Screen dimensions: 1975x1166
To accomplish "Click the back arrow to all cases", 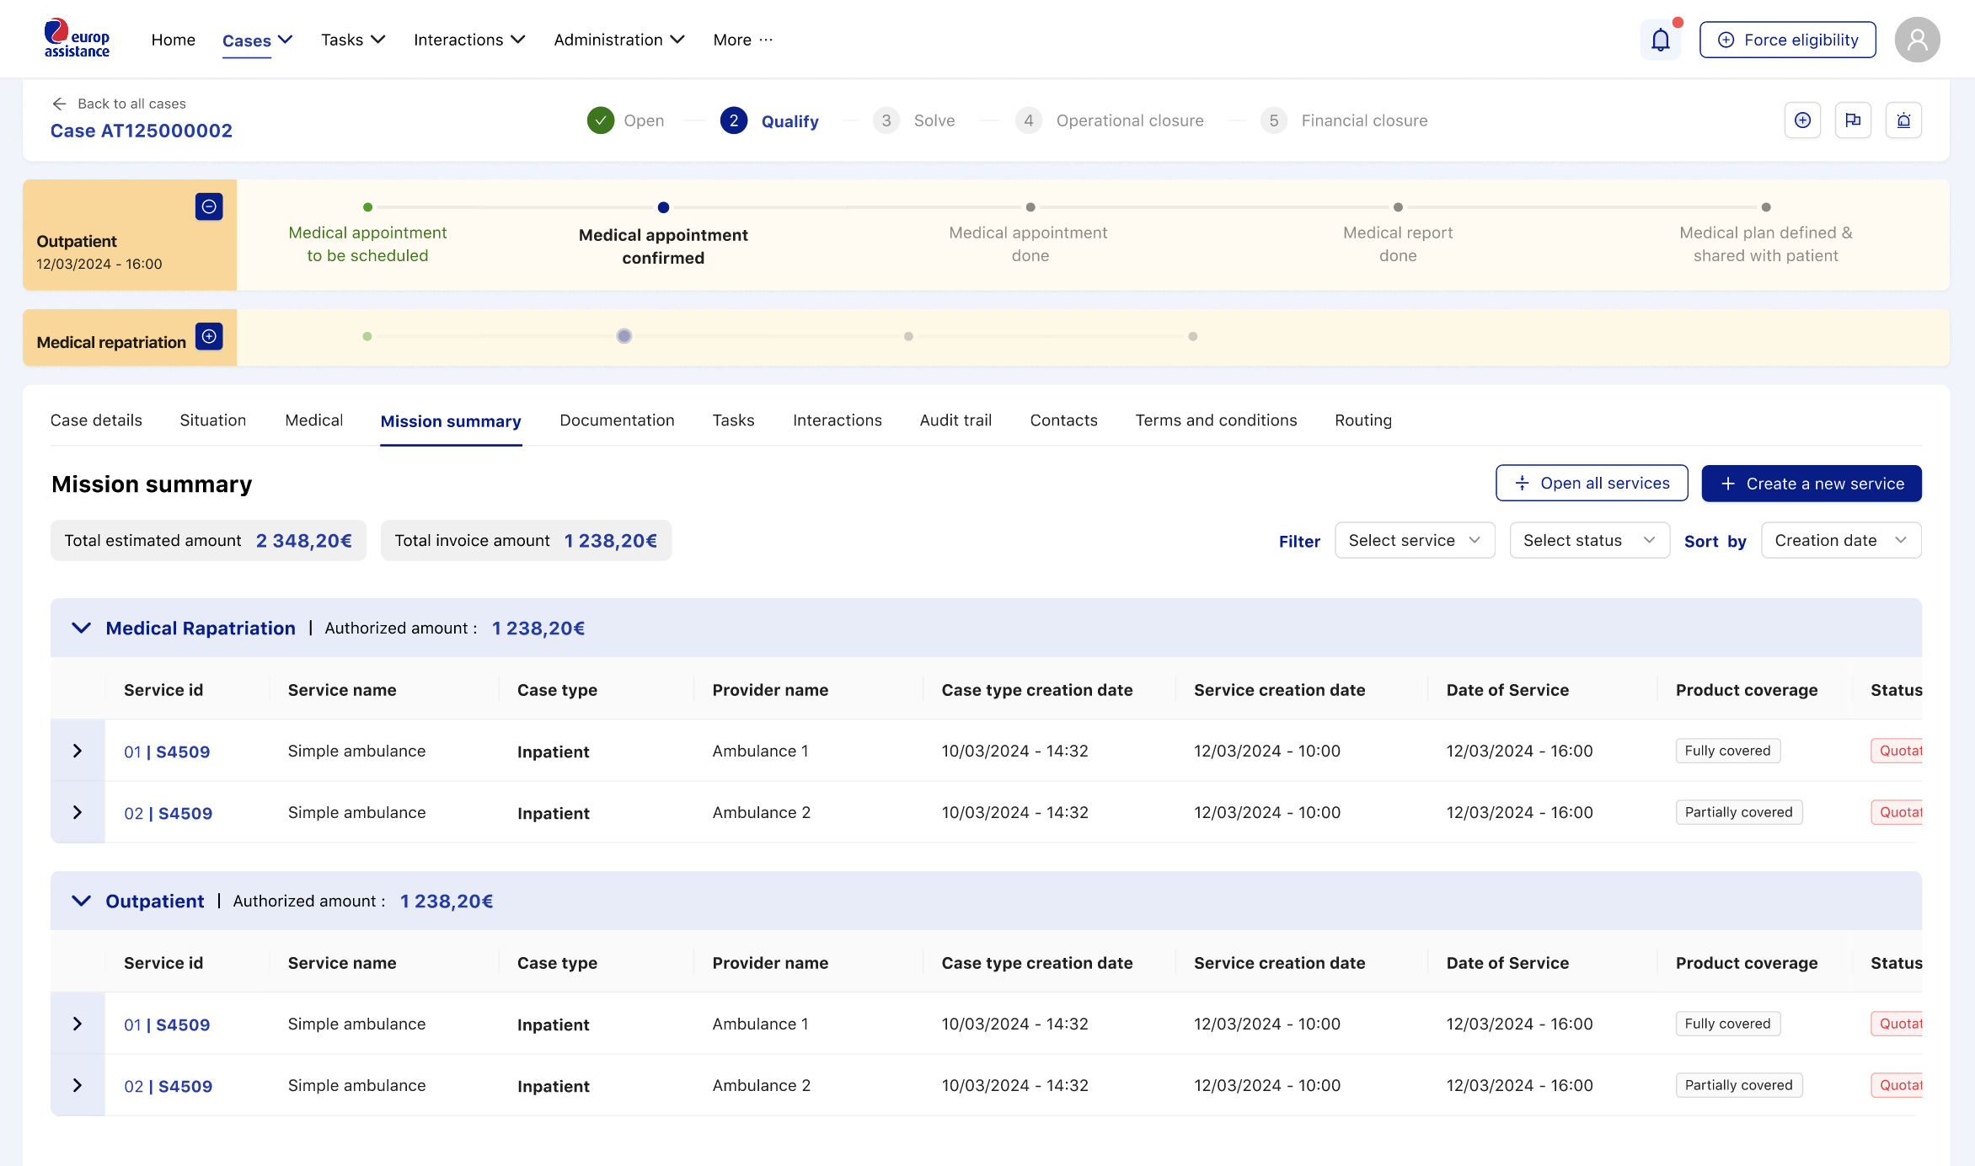I will point(59,104).
